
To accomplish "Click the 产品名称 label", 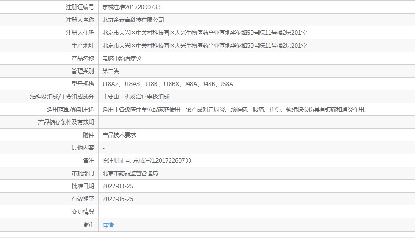I will pyautogui.click(x=83, y=58).
